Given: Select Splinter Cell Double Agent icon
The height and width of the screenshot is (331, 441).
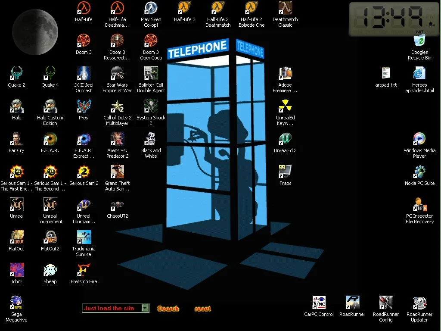Looking at the screenshot, I should pyautogui.click(x=151, y=73).
